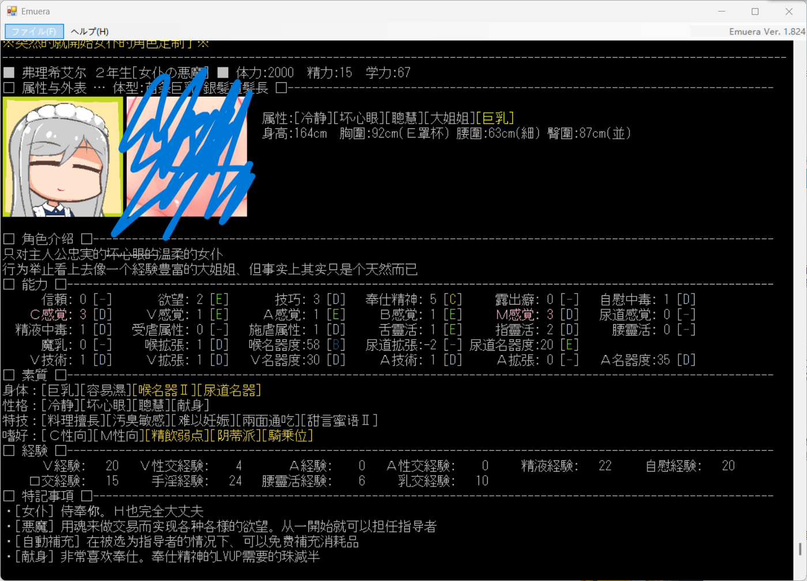Click the '能力' section header
Viewport: 807px width, 581px height.
[35, 284]
